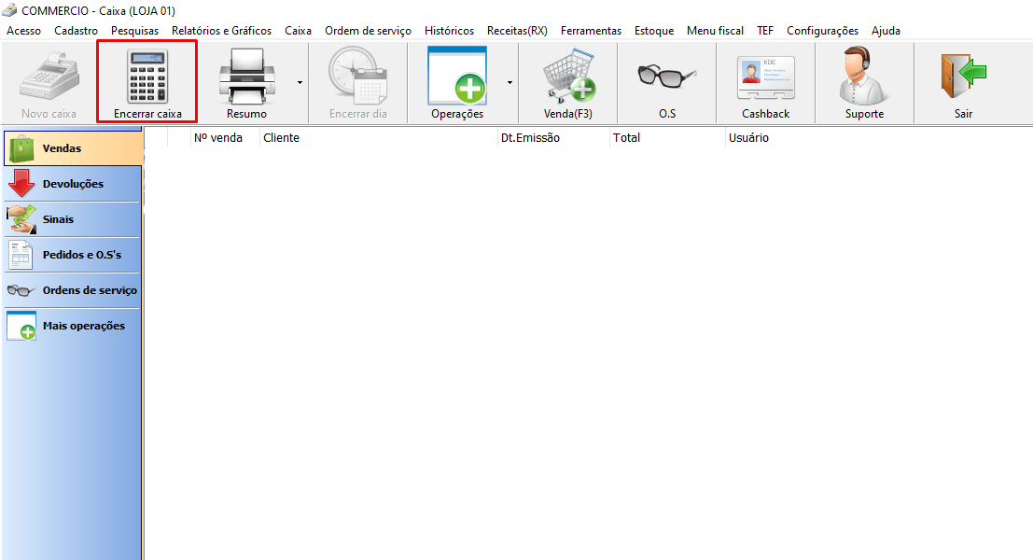Open the Acesso menu
The width and height of the screenshot is (1033, 560).
[23, 30]
